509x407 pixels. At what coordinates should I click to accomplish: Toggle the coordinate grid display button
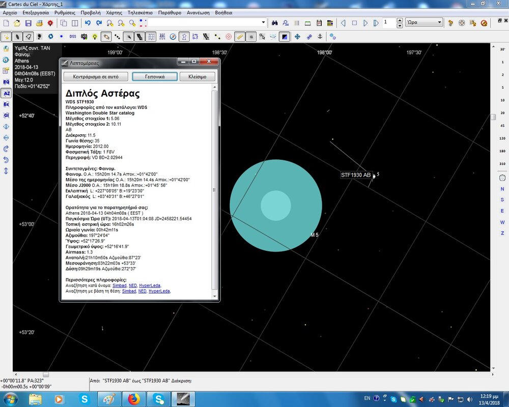click(151, 37)
